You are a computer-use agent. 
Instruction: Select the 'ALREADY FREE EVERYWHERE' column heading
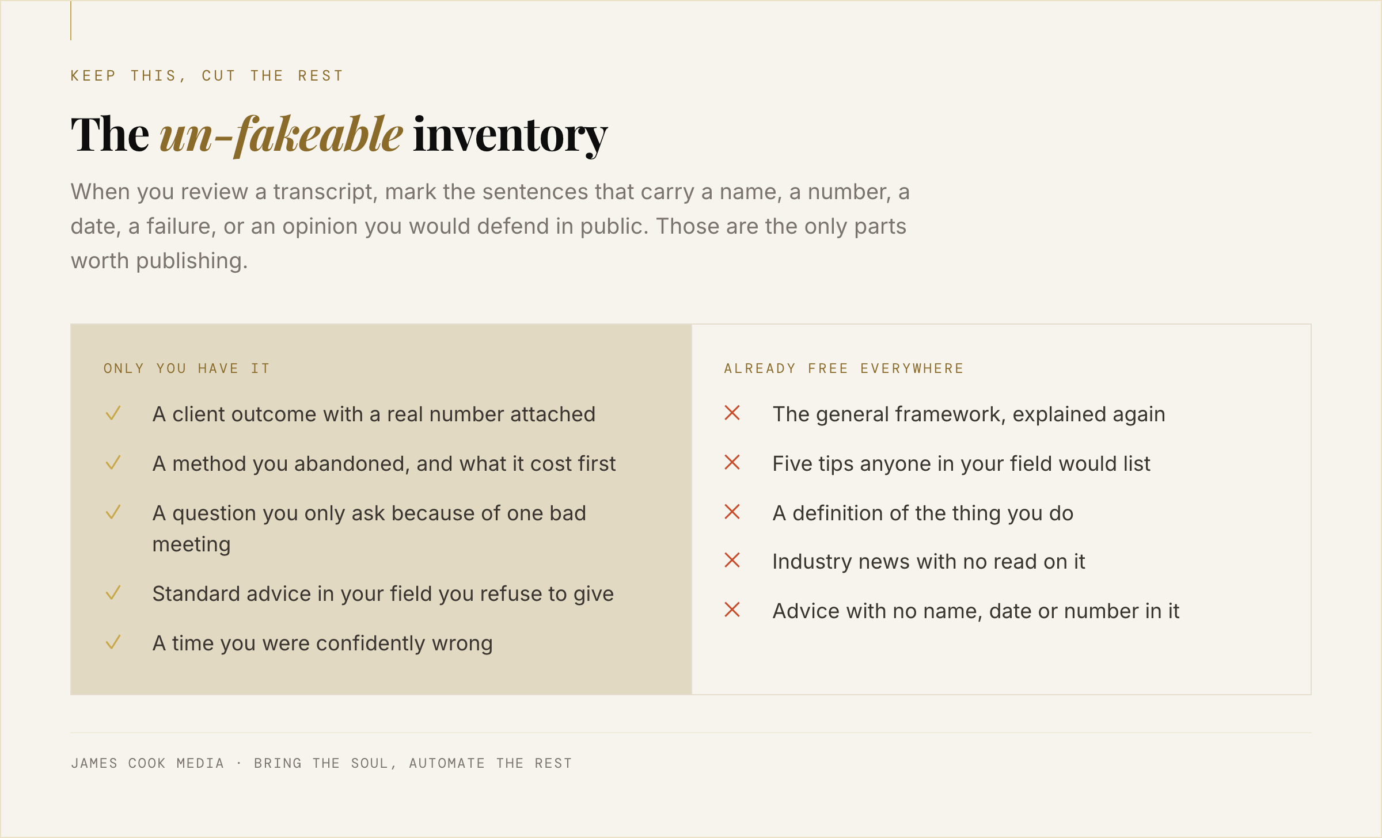tap(844, 368)
